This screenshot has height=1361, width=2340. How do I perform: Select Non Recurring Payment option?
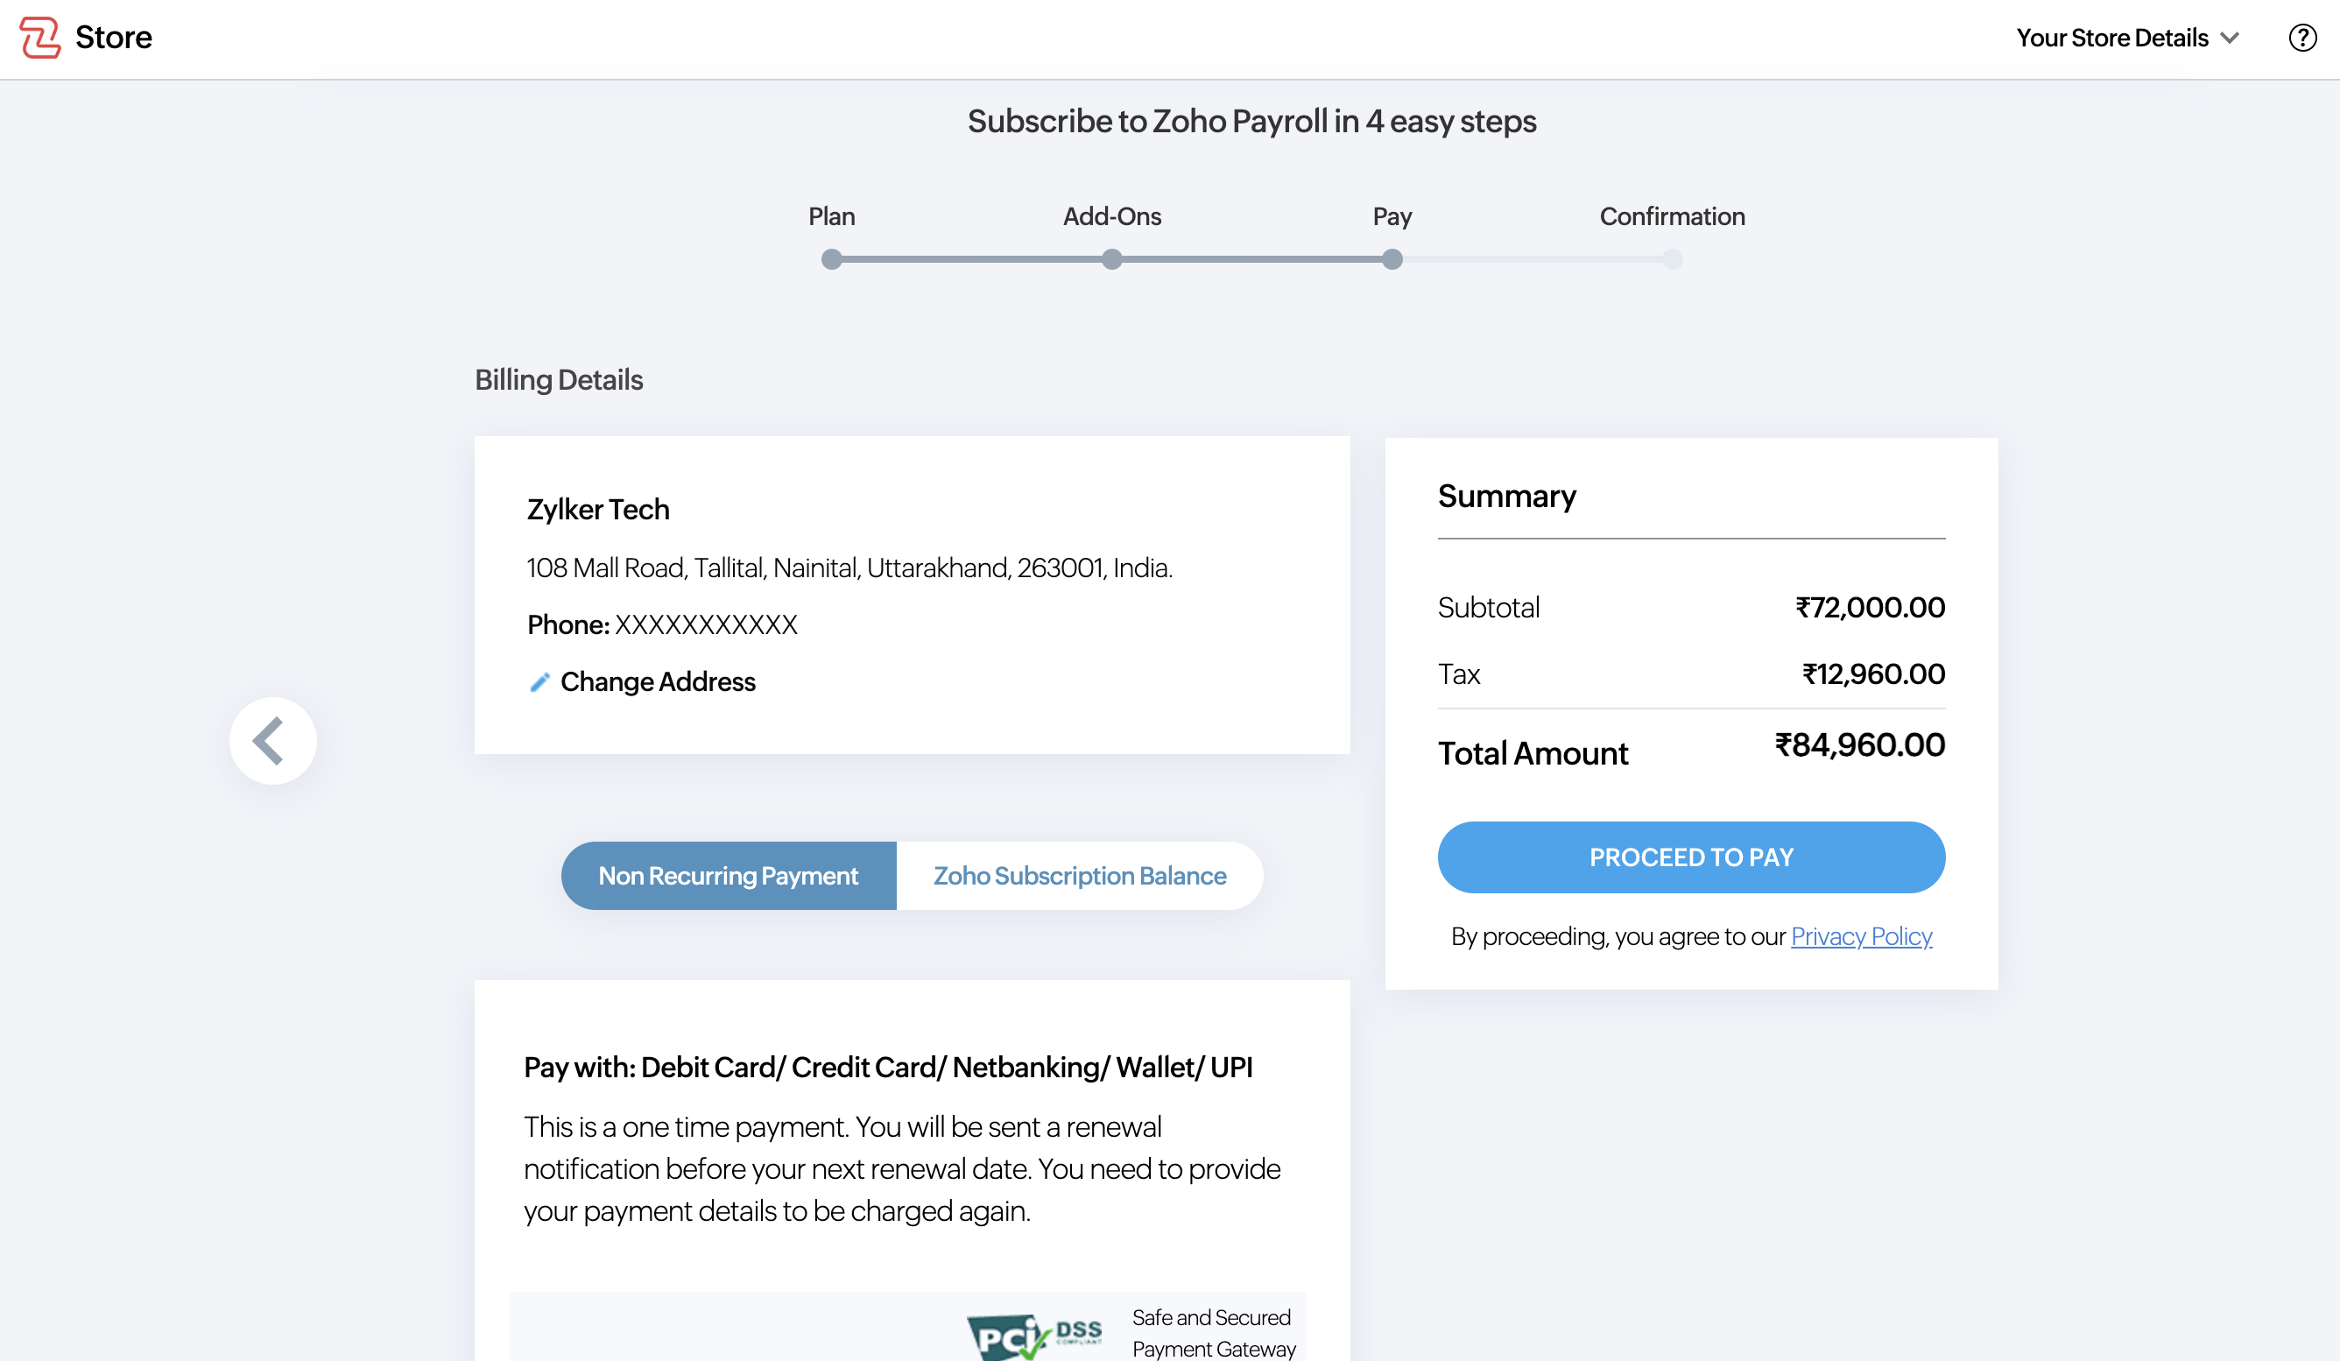[728, 876]
